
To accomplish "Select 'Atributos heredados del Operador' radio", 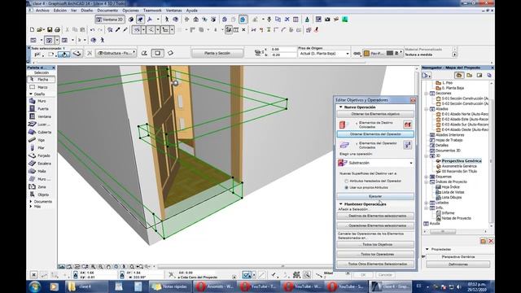I will pos(347,181).
